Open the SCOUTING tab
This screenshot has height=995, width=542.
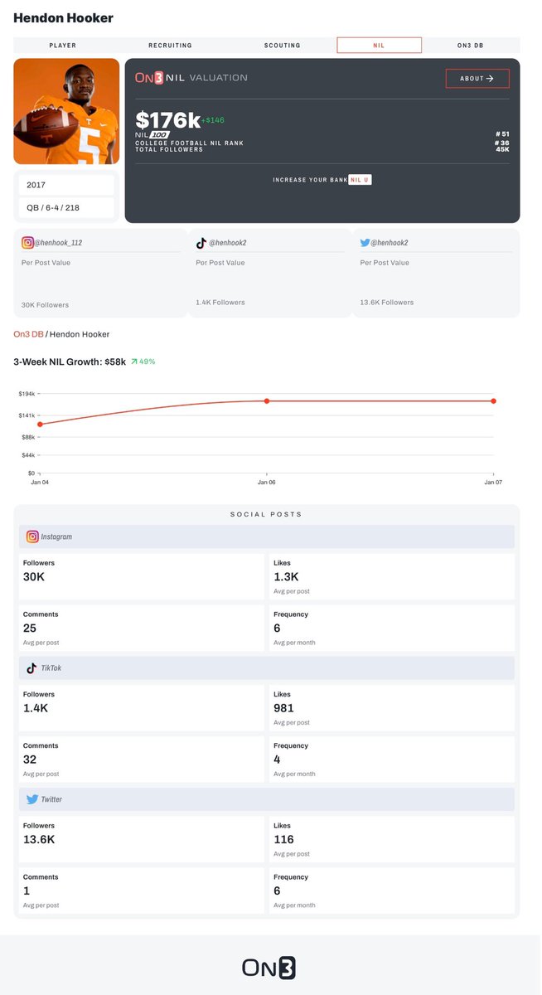pyautogui.click(x=282, y=46)
